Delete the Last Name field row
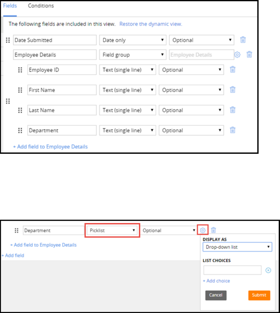Image resolution: width=280 pixels, height=313 pixels. [233, 110]
